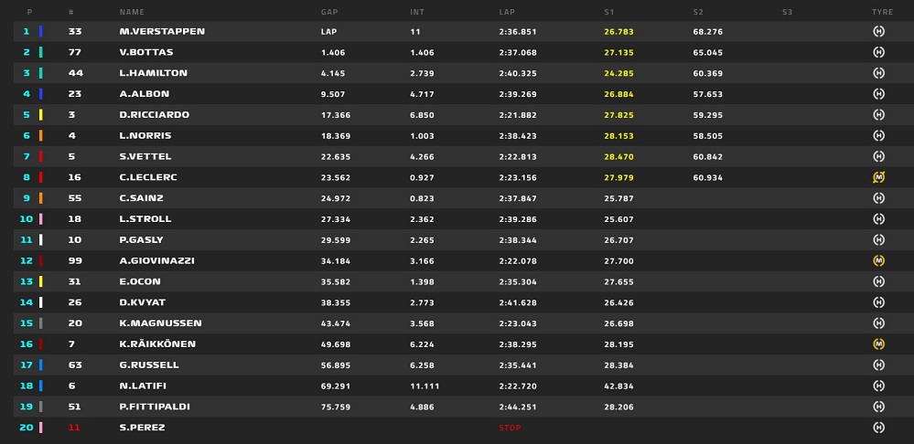Select driver name M.VERSTAPPEN
The height and width of the screenshot is (444, 914).
(162, 31)
